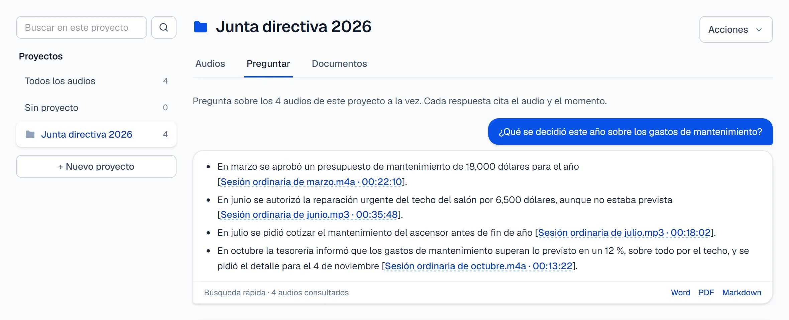Focus the Buscar en este proyecto field

click(82, 27)
